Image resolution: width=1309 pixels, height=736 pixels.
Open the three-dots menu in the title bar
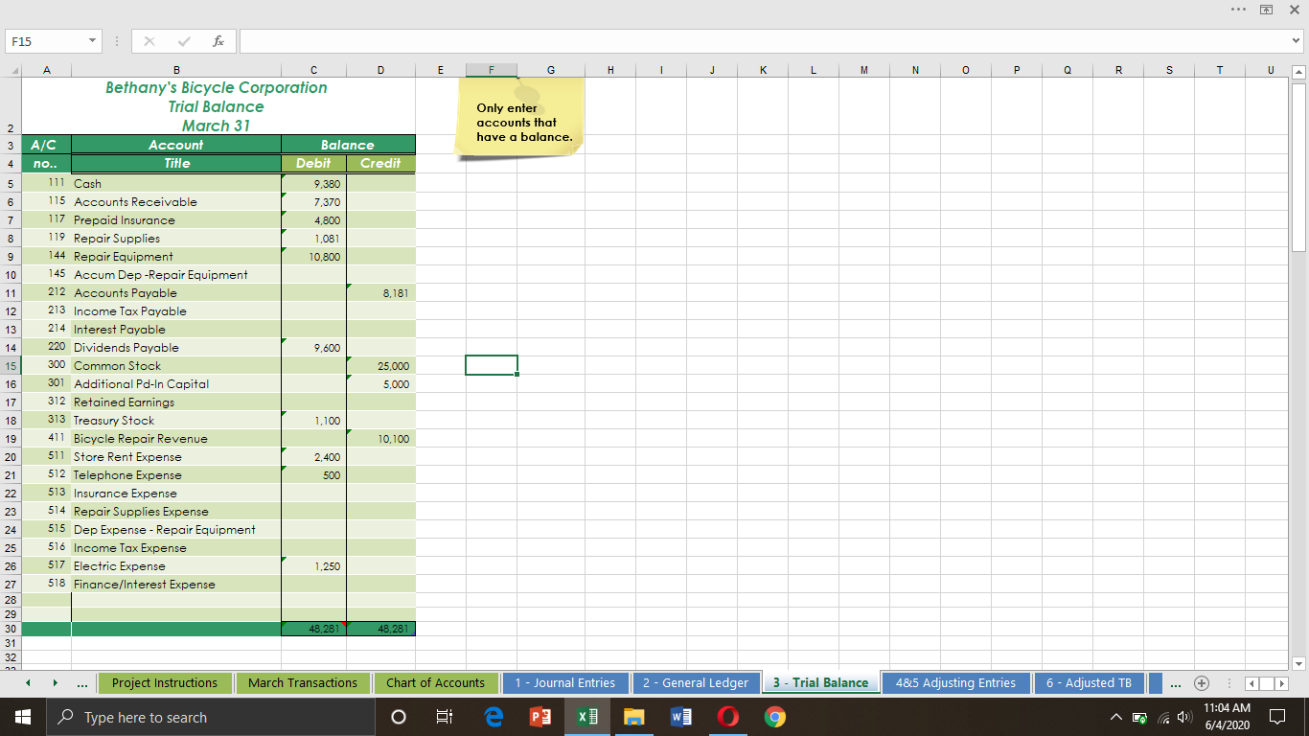tap(1238, 9)
